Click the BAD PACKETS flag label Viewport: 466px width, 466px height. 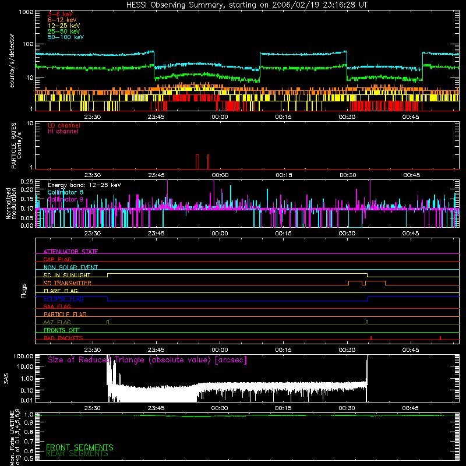[x=63, y=338]
